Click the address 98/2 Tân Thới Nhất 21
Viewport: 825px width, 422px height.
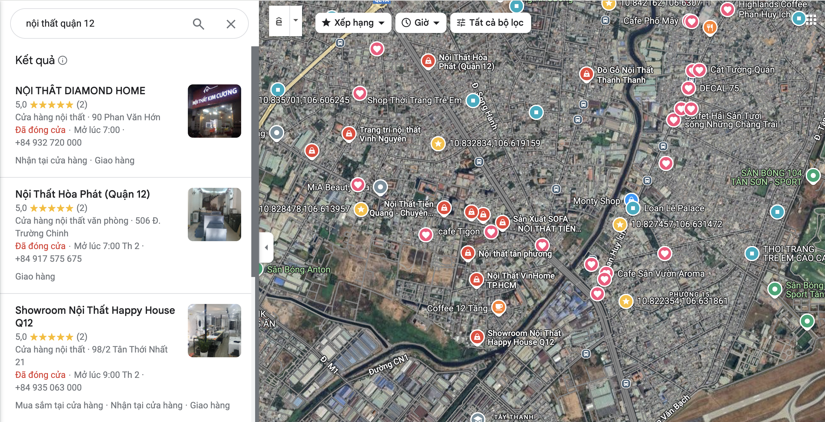point(91,355)
